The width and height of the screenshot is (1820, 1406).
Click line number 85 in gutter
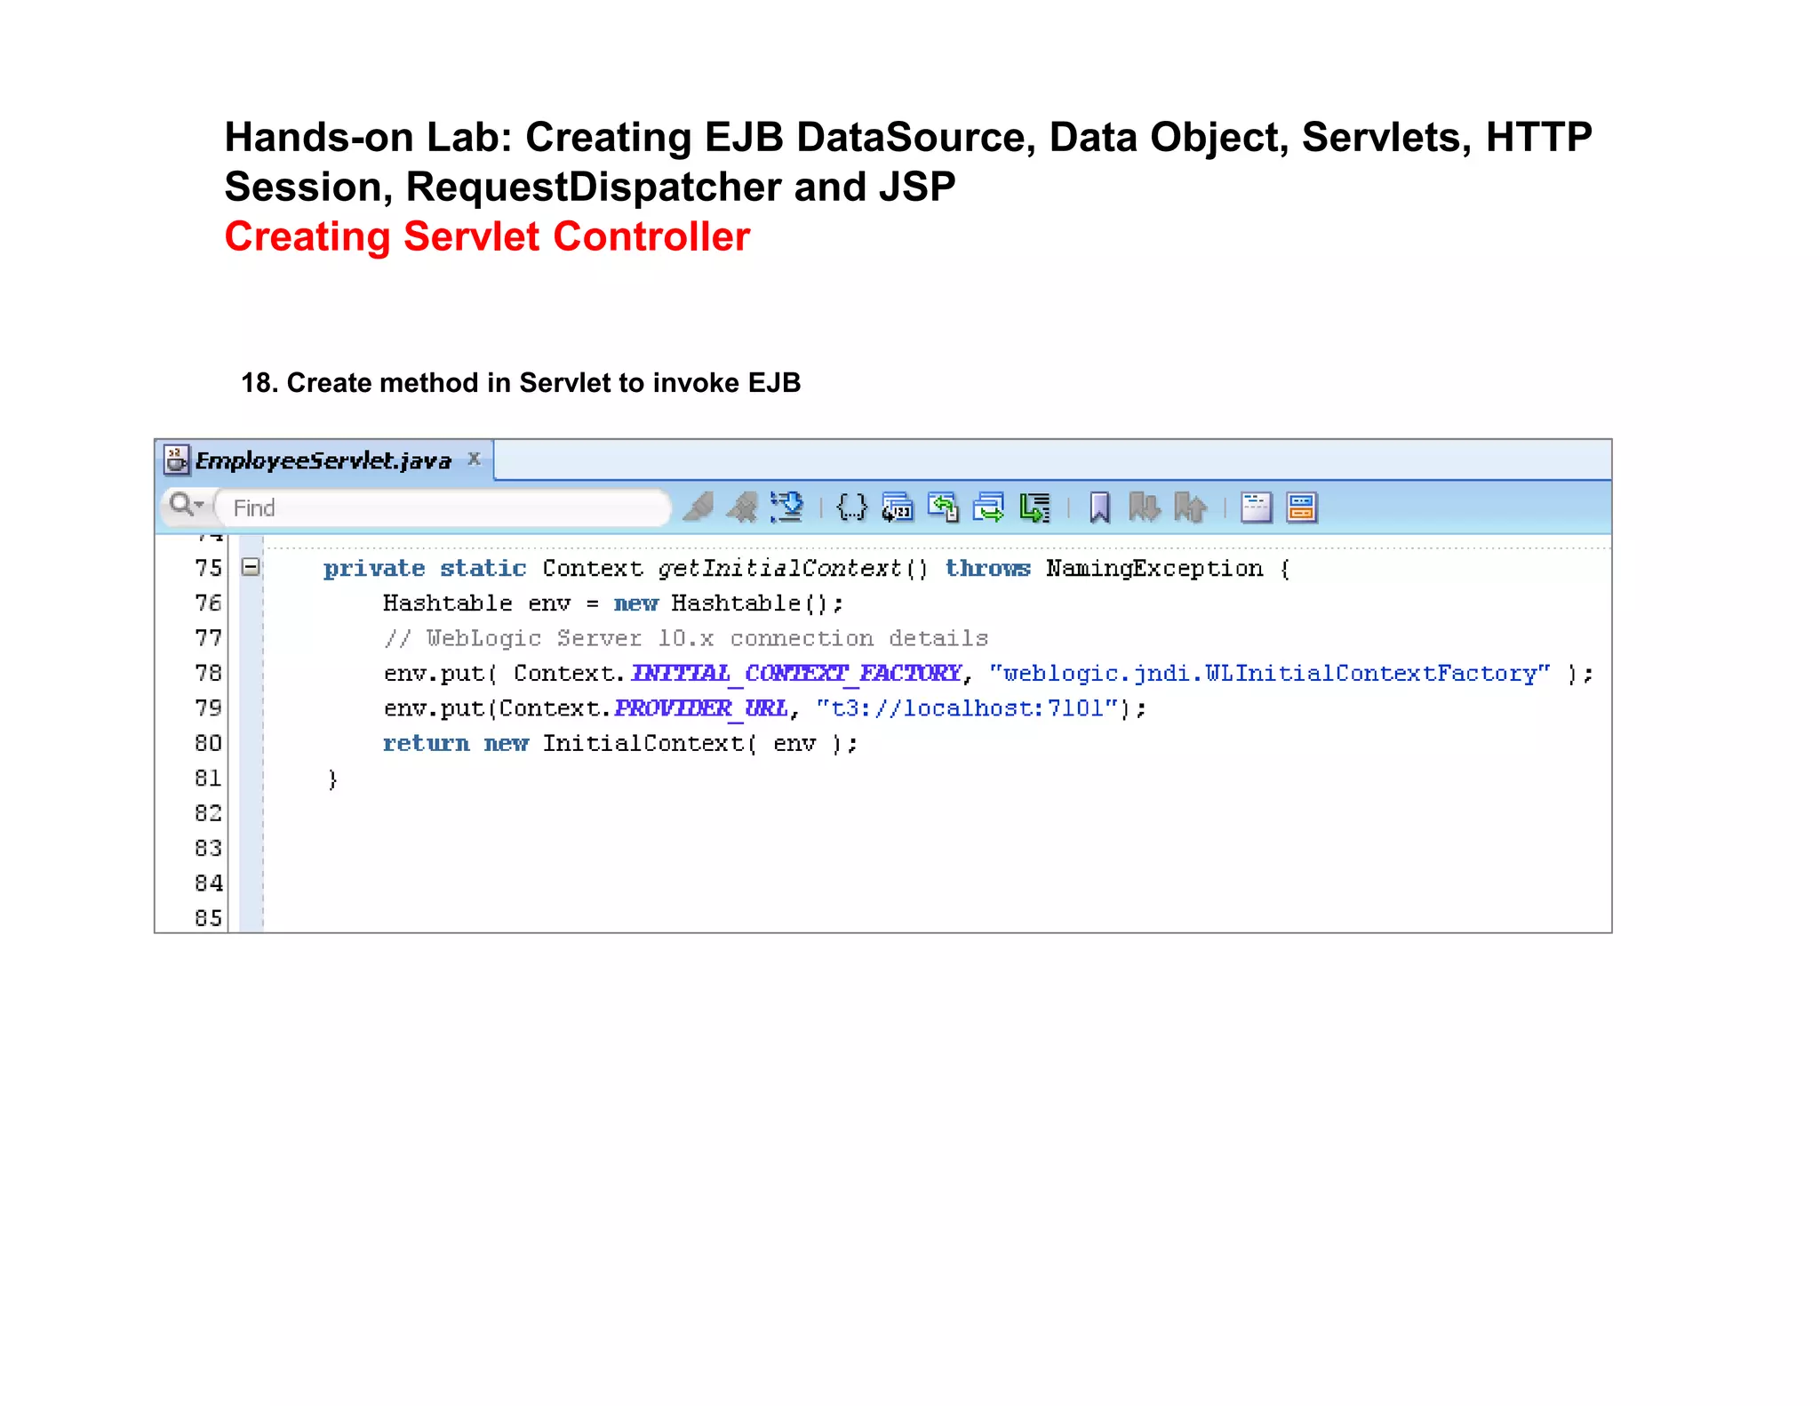209,917
